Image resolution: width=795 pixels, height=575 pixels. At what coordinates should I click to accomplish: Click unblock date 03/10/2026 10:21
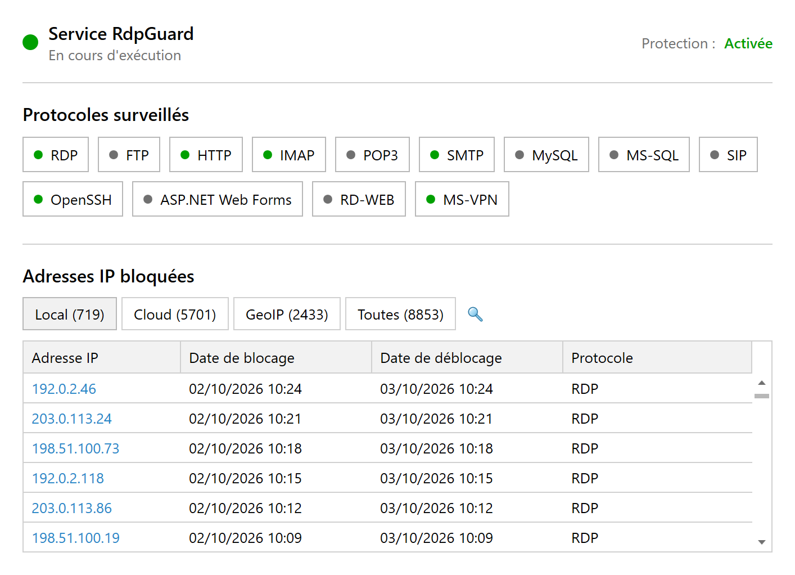pos(436,419)
